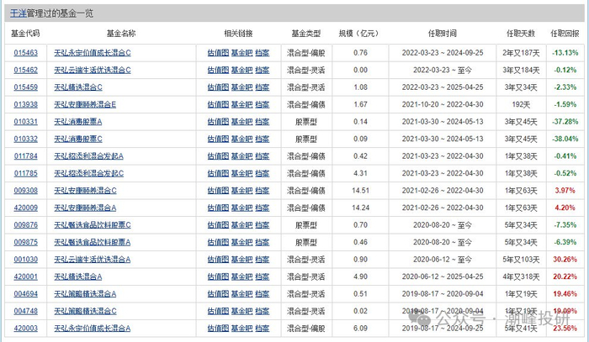Open 档案 link in row 420003
589x342 pixels.
pyautogui.click(x=263, y=329)
